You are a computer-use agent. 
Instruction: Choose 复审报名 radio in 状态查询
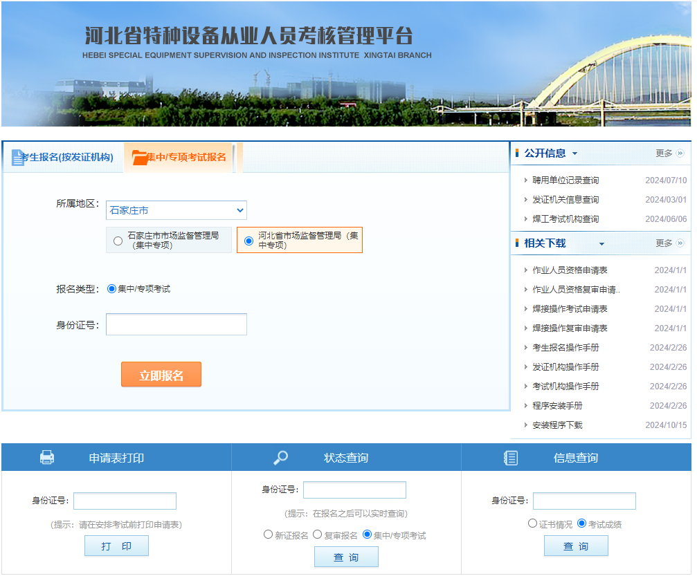point(318,535)
